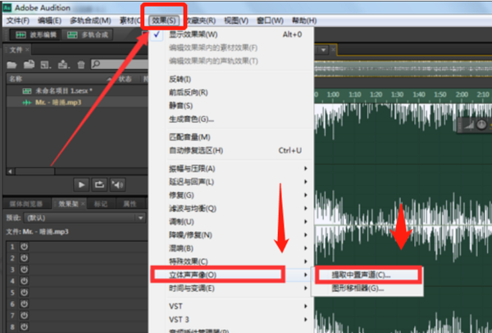Toggle power for effects rack slot 6
The image size is (492, 333).
[24, 303]
